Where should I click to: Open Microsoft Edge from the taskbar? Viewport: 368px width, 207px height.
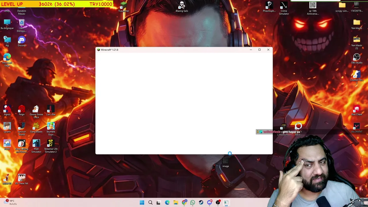click(167, 203)
